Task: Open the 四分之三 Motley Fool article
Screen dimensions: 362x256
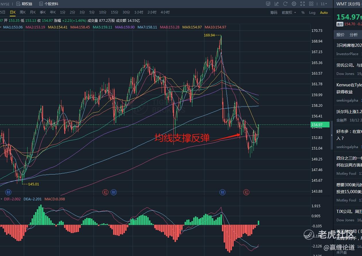Action: 349,162
